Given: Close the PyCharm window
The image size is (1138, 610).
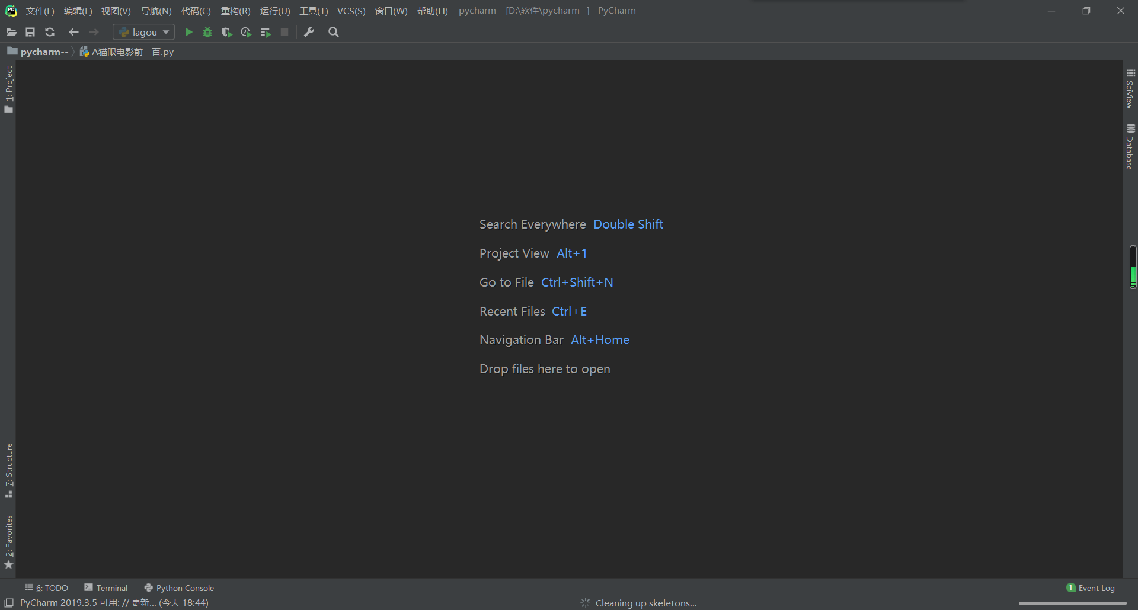Looking at the screenshot, I should (1121, 11).
